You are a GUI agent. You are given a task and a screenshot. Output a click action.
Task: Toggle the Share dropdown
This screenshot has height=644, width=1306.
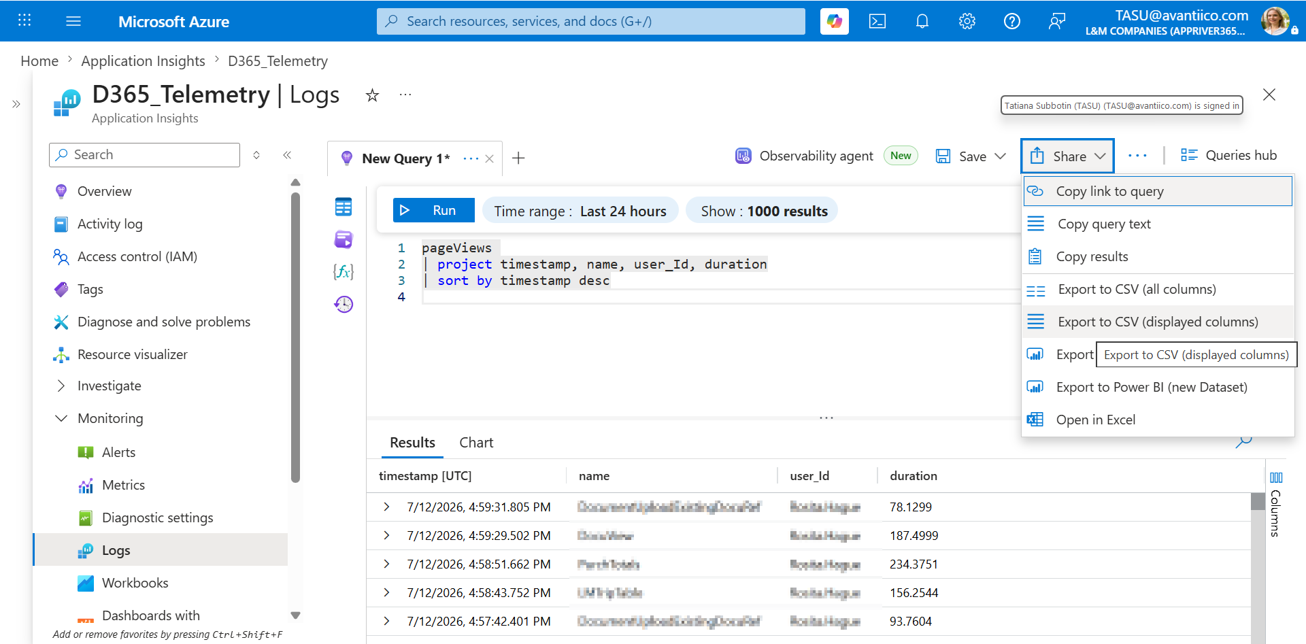(x=1067, y=156)
